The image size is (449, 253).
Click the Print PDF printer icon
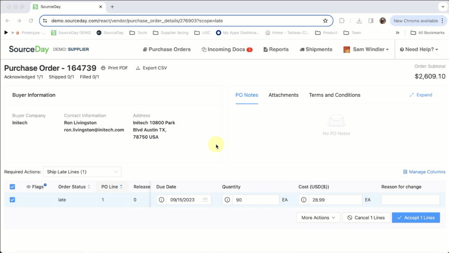[x=103, y=68]
